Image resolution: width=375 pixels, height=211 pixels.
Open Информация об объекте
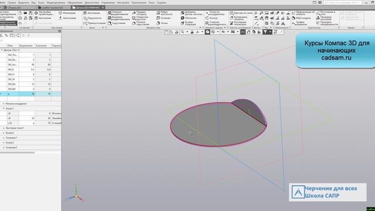pos(304,13)
